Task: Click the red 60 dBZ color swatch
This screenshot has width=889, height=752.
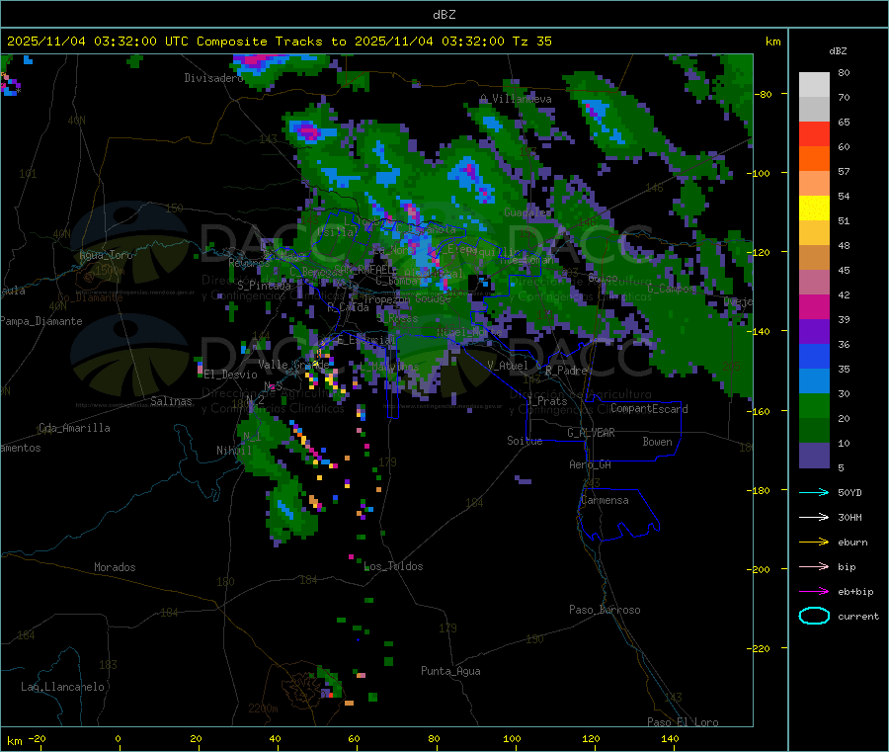Action: click(814, 133)
